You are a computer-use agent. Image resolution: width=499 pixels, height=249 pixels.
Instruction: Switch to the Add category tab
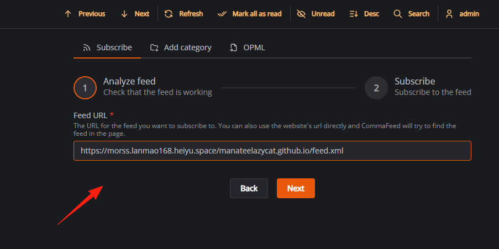point(181,47)
